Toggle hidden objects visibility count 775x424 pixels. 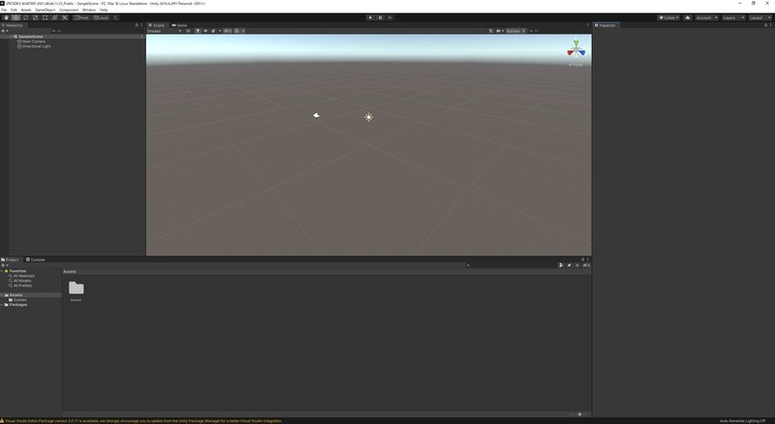(228, 31)
